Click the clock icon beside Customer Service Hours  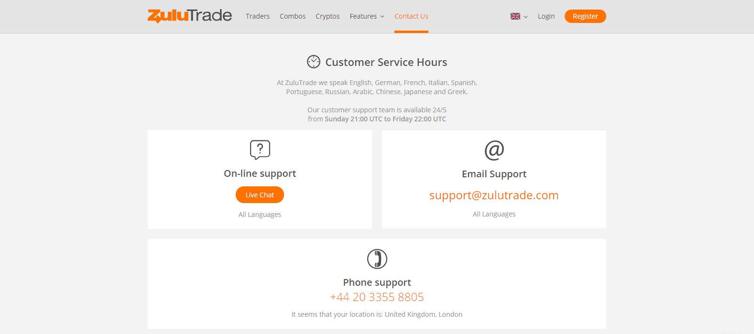(314, 62)
